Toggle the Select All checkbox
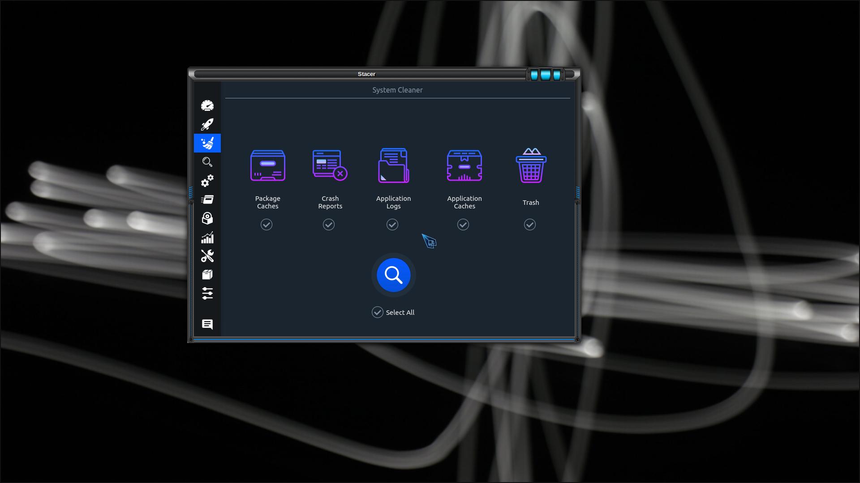The width and height of the screenshot is (860, 483). coord(378,312)
